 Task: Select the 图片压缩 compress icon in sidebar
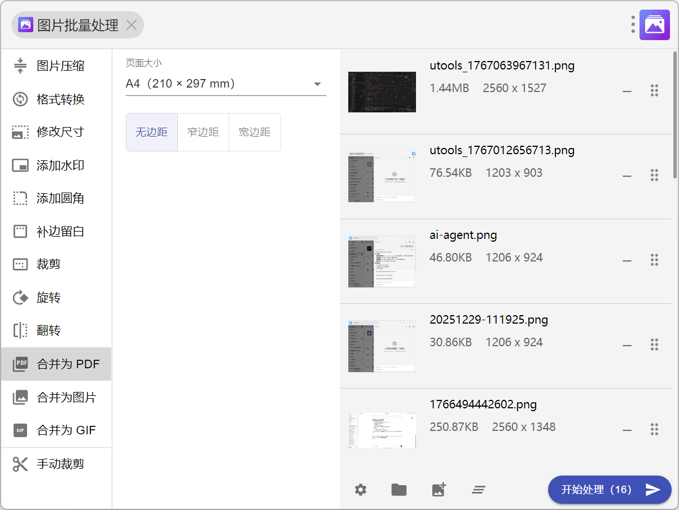tap(20, 66)
